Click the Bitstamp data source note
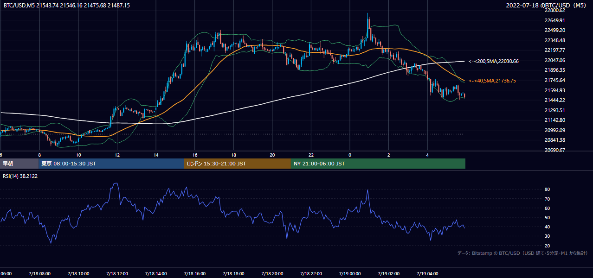Screen dimensions: 593x278 (522, 253)
